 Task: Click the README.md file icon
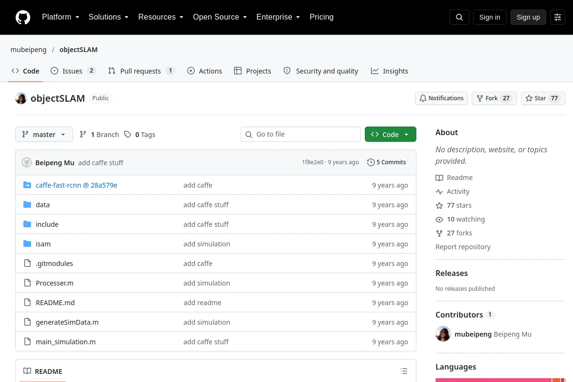tap(27, 303)
